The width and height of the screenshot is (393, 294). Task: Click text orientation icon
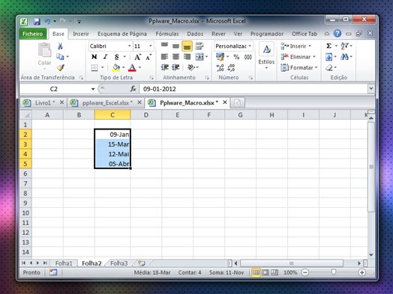(x=191, y=67)
